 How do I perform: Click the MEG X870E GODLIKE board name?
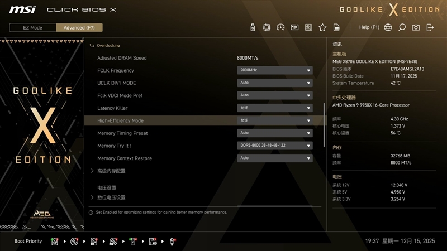375,61
